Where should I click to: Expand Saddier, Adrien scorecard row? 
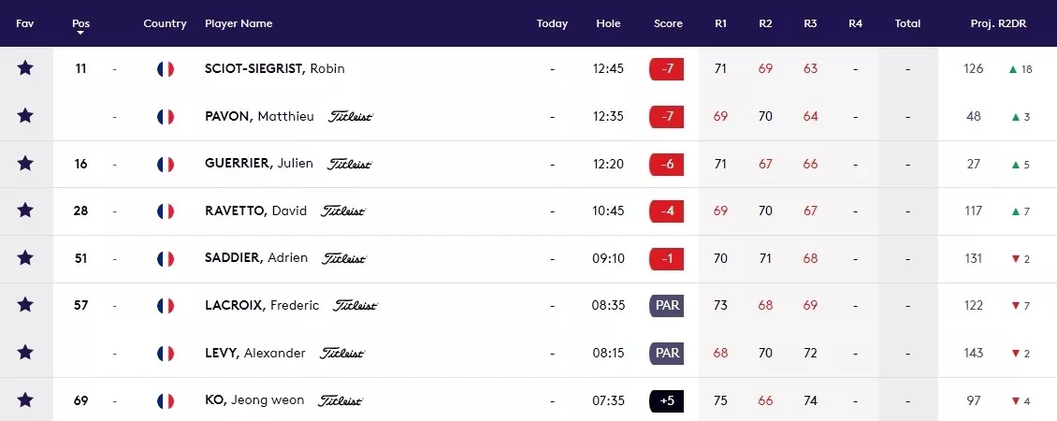click(x=528, y=258)
